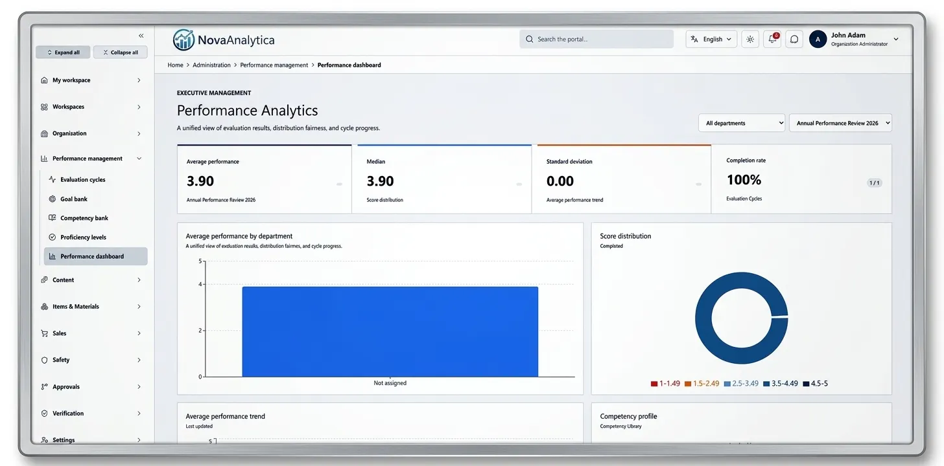Expand Safety with its chevron
Screen dimensions: 944x466
click(139, 360)
